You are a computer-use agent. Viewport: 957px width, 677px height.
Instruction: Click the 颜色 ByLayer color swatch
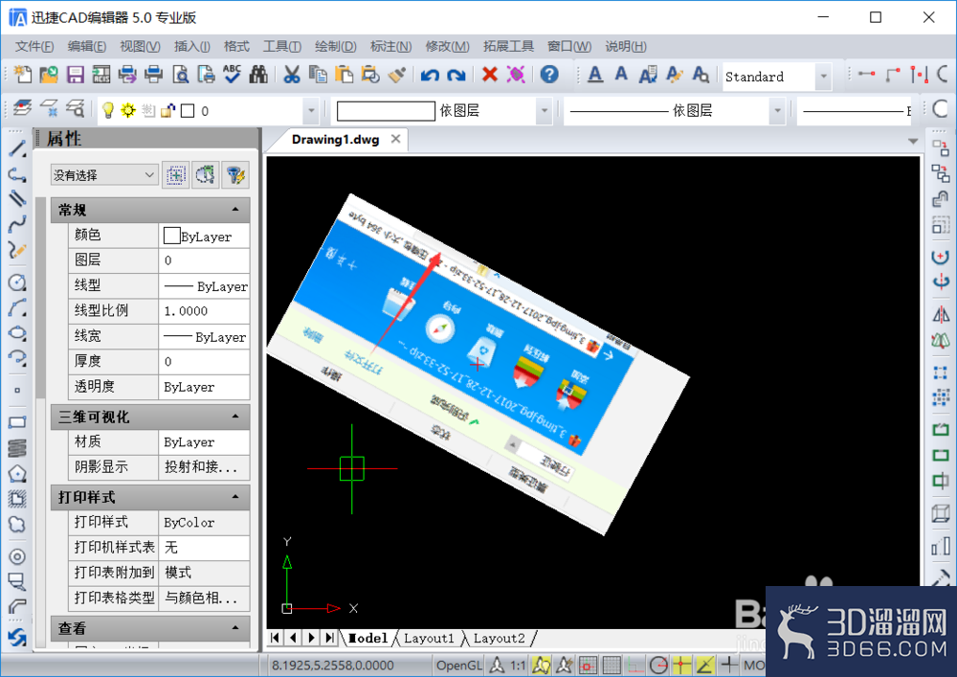(172, 237)
